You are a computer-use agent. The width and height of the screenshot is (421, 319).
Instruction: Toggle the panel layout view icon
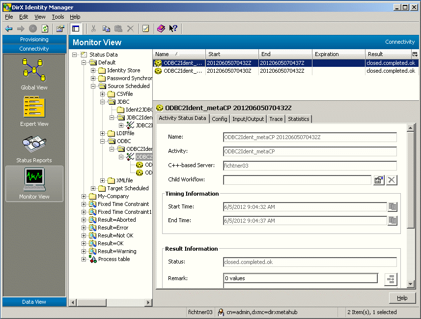pos(76,28)
